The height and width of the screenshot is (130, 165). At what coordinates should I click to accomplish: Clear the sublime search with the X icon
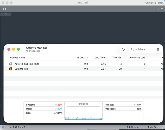coord(158,49)
